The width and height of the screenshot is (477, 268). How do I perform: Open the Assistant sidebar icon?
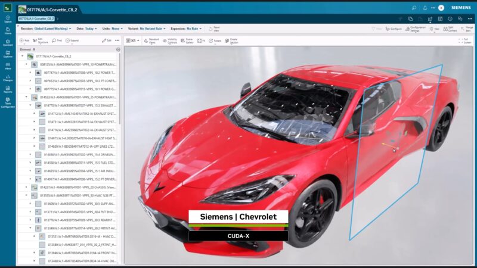pyautogui.click(x=8, y=42)
